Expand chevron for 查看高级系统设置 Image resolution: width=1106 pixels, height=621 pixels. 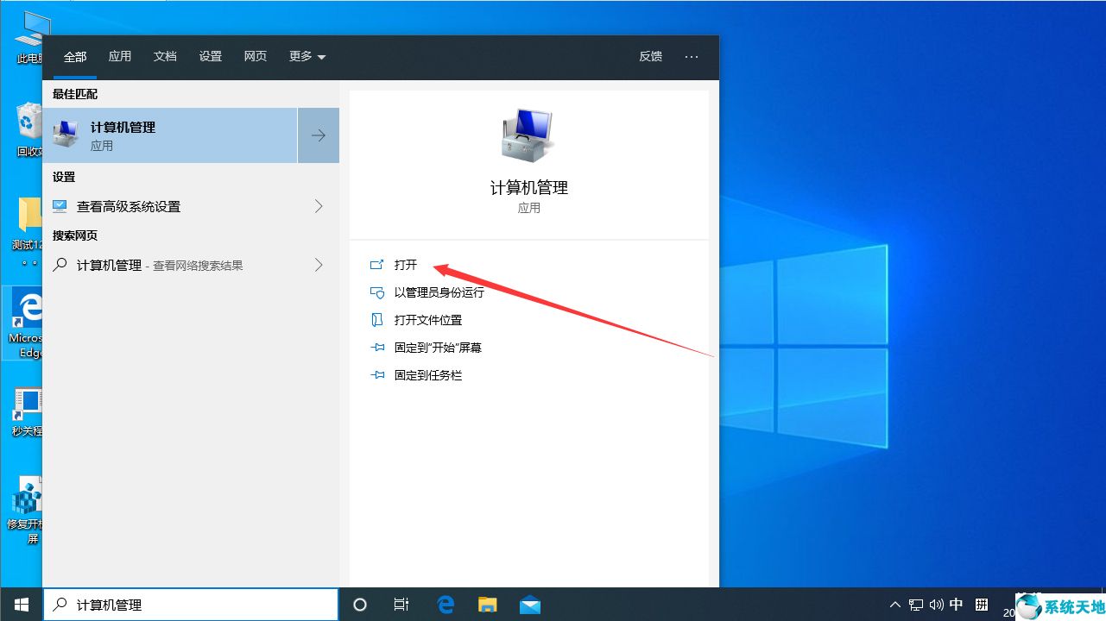coord(319,206)
